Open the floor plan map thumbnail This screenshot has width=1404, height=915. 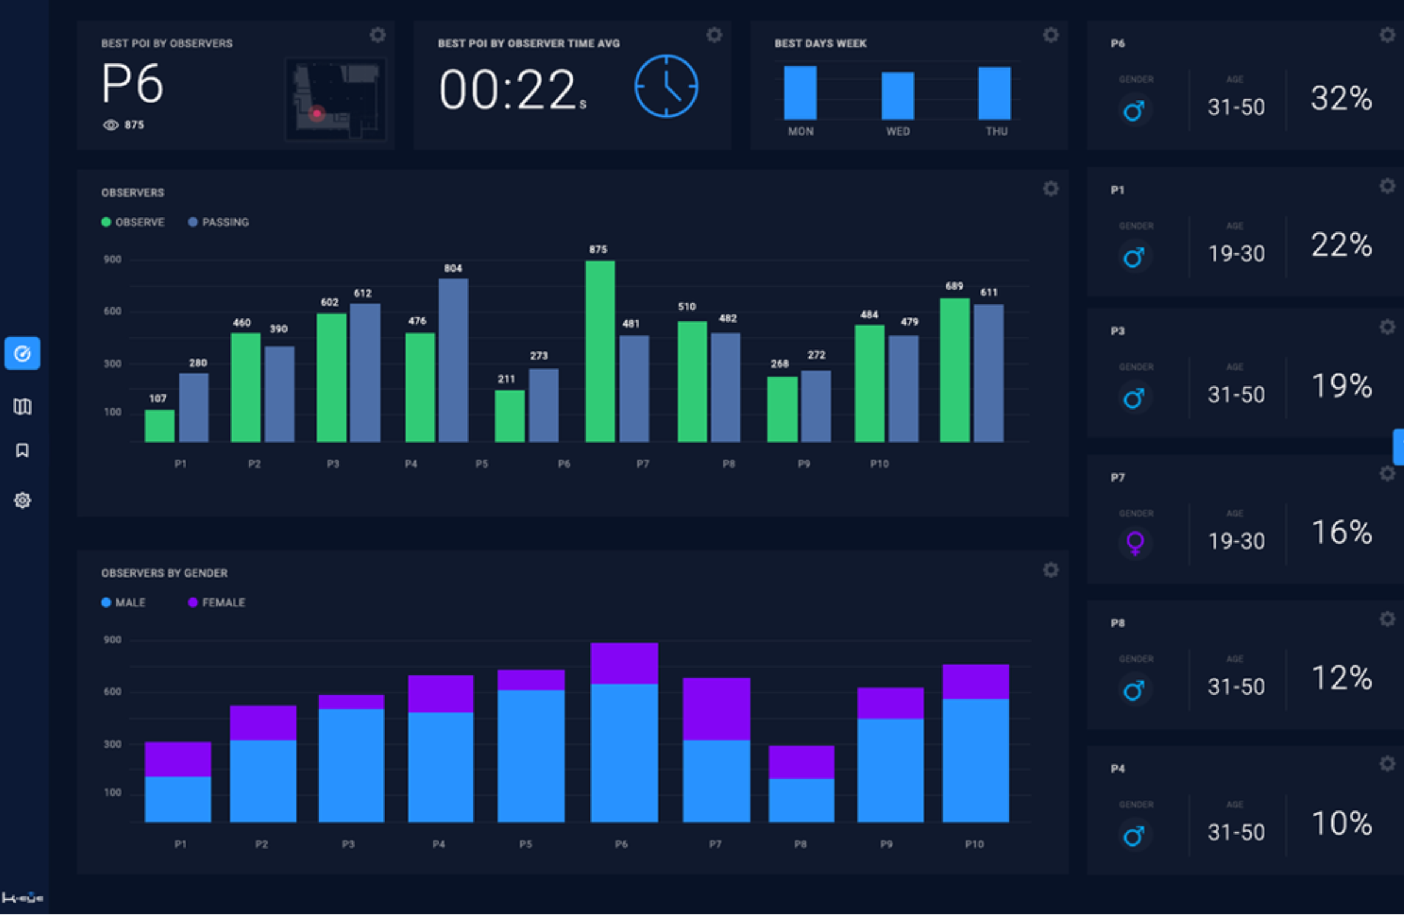coord(336,99)
